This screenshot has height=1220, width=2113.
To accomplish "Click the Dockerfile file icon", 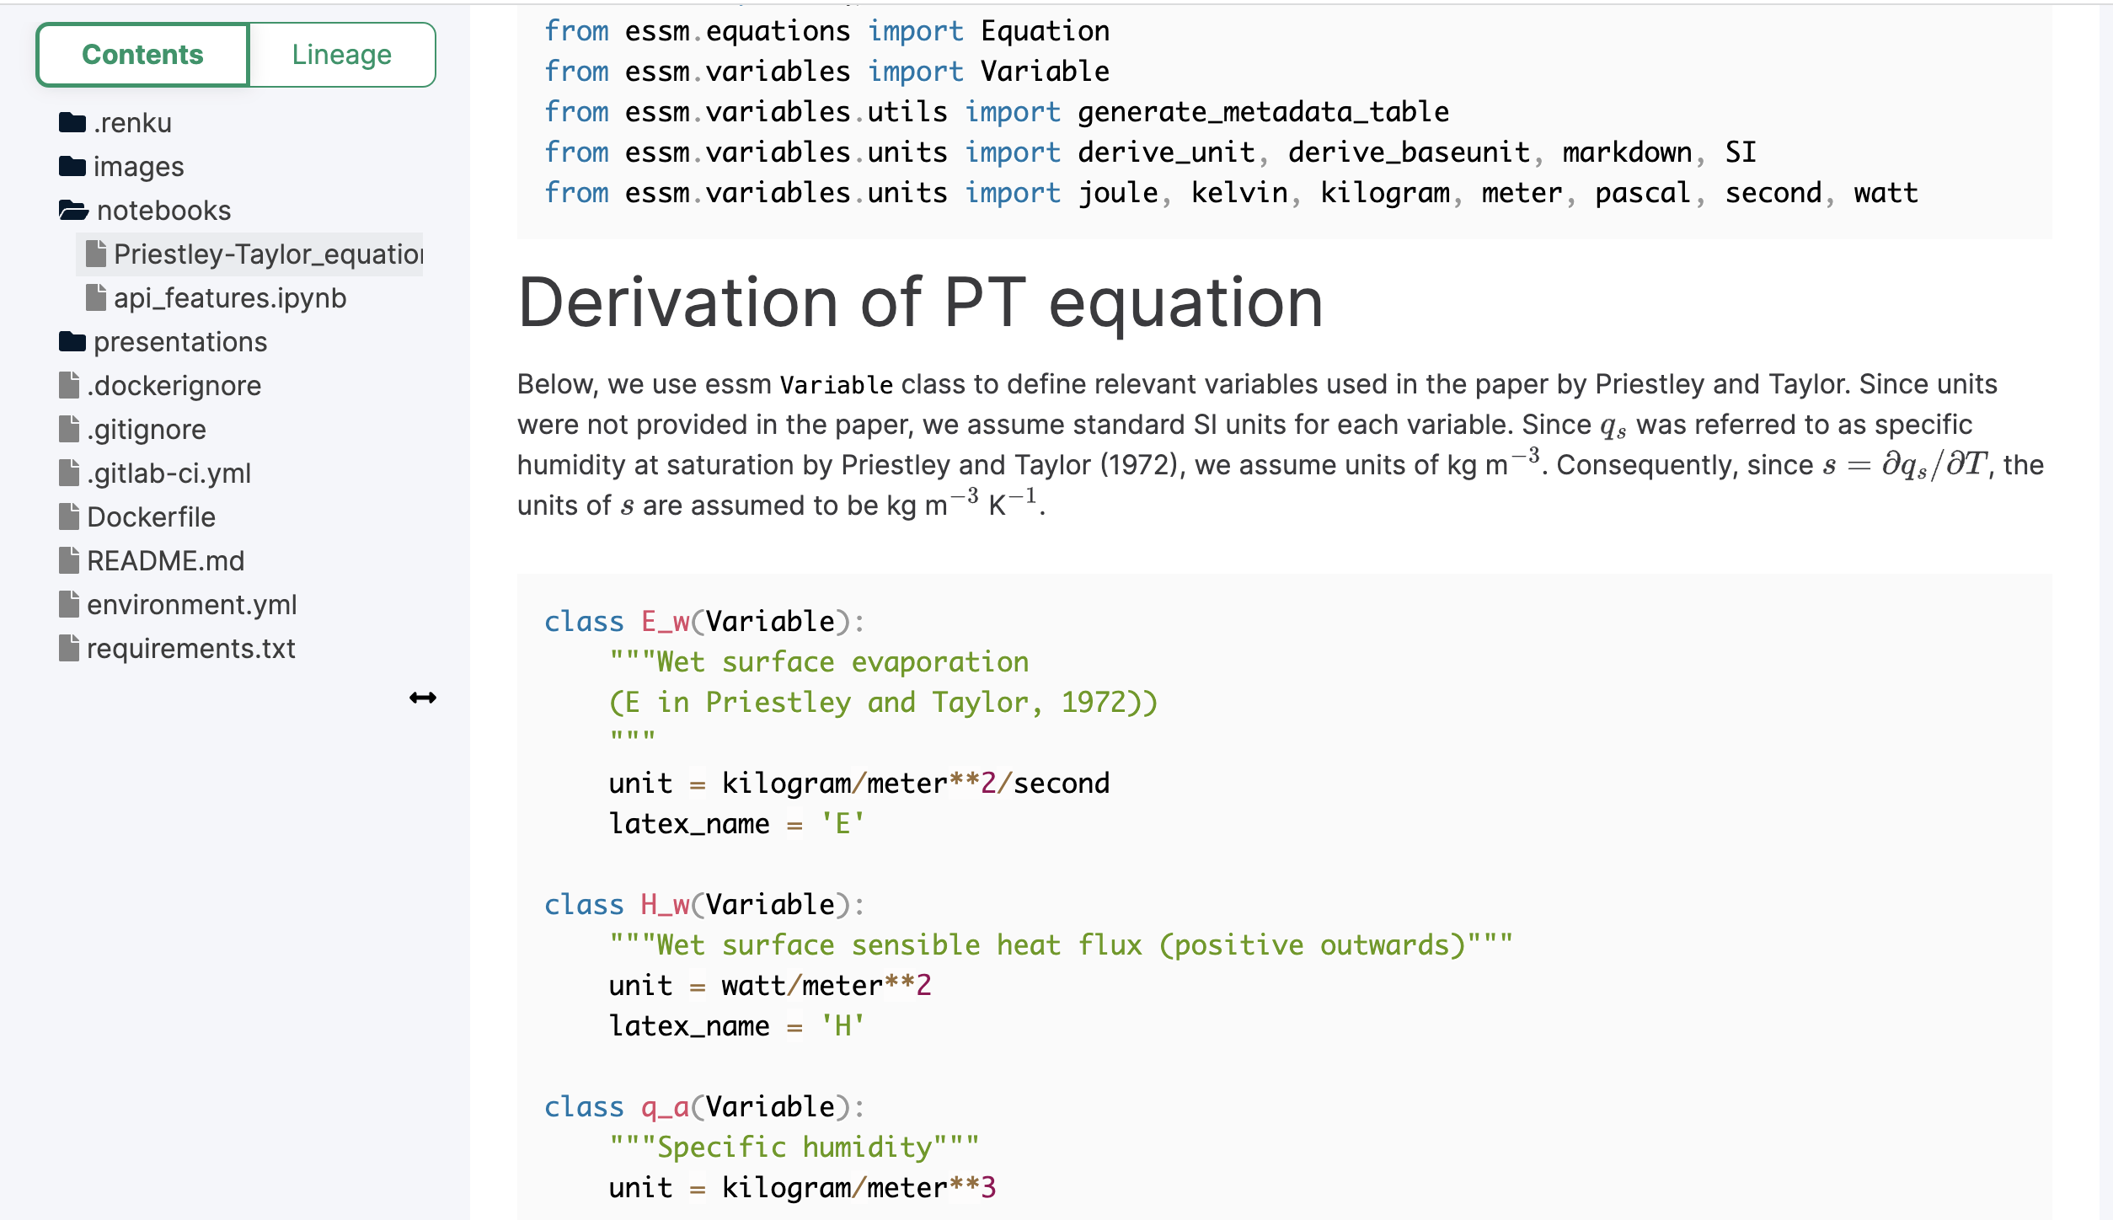I will click(69, 516).
